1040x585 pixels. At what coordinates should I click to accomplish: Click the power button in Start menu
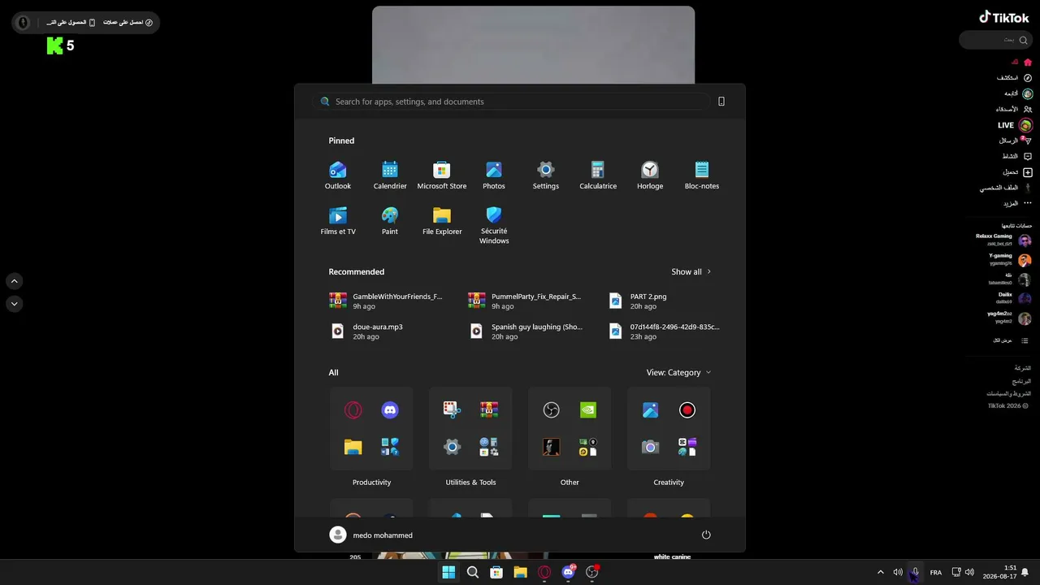(x=706, y=535)
